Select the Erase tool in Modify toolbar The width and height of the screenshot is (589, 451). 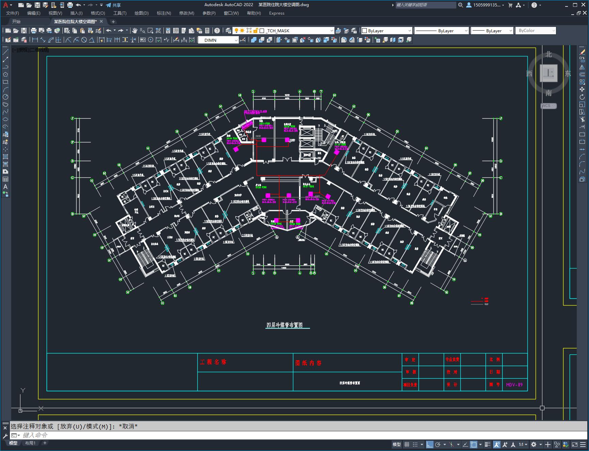coord(582,52)
